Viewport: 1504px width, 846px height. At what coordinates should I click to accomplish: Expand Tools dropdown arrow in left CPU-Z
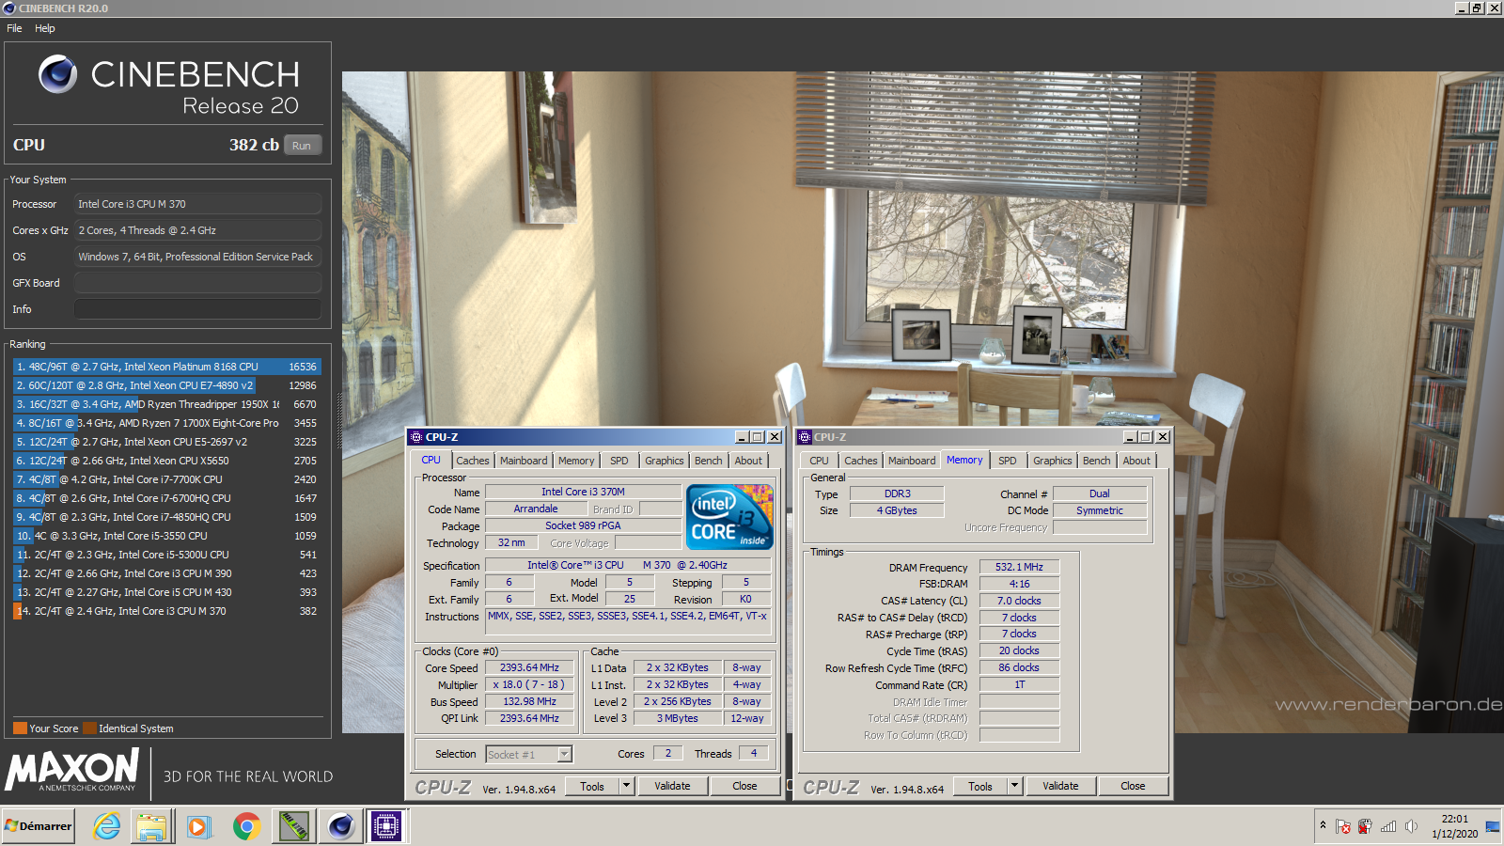627,786
